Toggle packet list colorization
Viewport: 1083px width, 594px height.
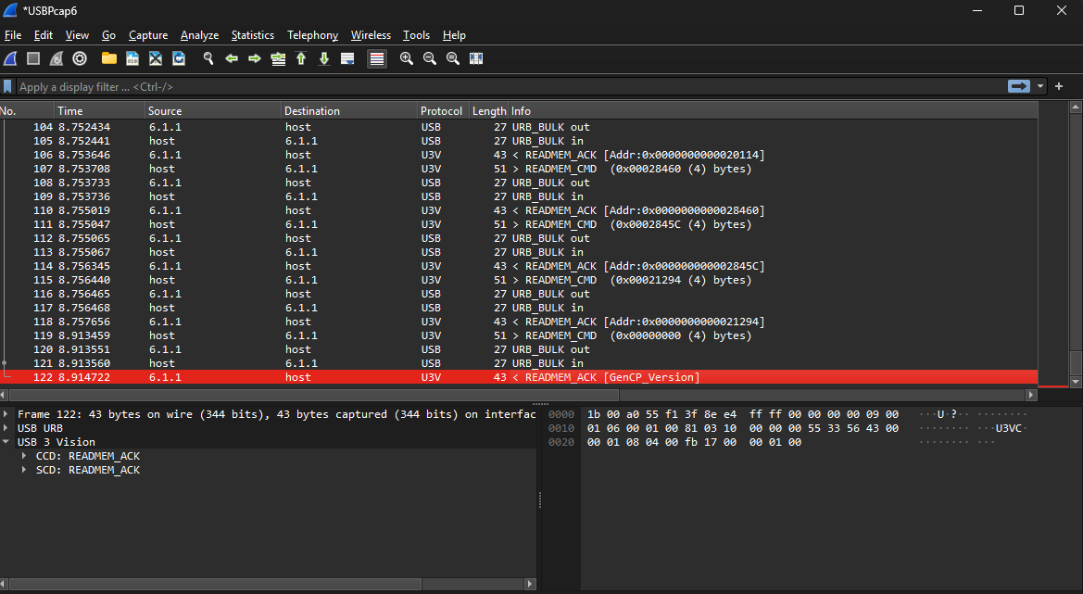[x=377, y=58]
